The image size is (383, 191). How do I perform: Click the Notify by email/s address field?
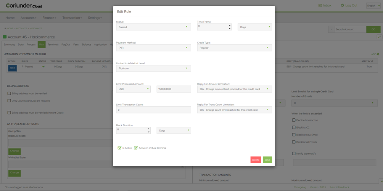click(x=335, y=162)
